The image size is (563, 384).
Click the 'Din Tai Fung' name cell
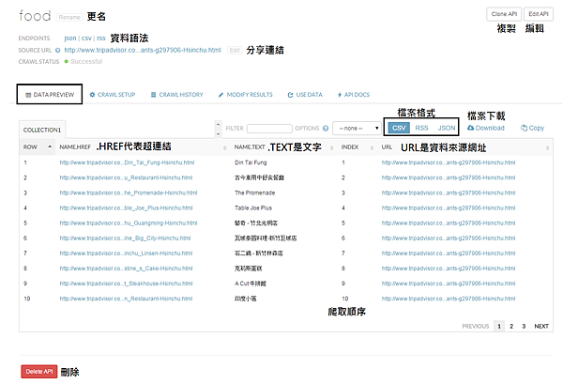pyautogui.click(x=251, y=162)
